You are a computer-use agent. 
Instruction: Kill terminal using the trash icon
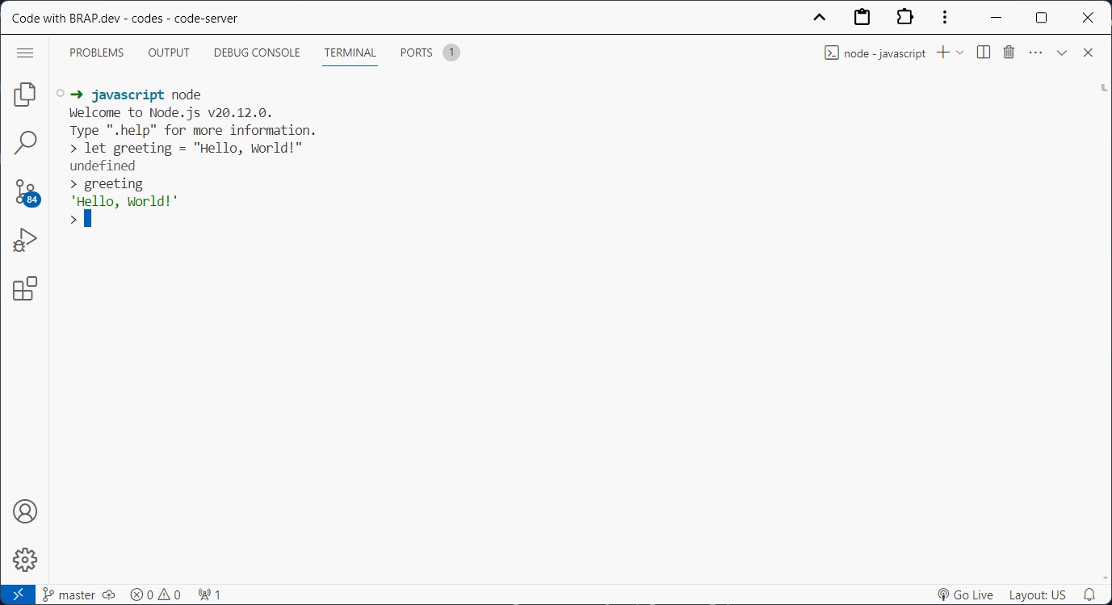[x=1009, y=53]
